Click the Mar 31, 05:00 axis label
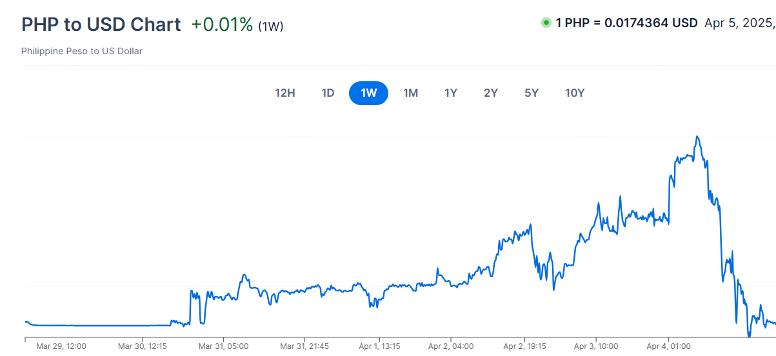The height and width of the screenshot is (356, 776). (x=223, y=346)
